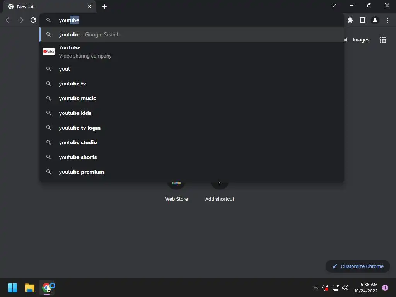This screenshot has height=297, width=396.
Task: Select 'youtube tv login' suggestion
Action: pos(192,128)
